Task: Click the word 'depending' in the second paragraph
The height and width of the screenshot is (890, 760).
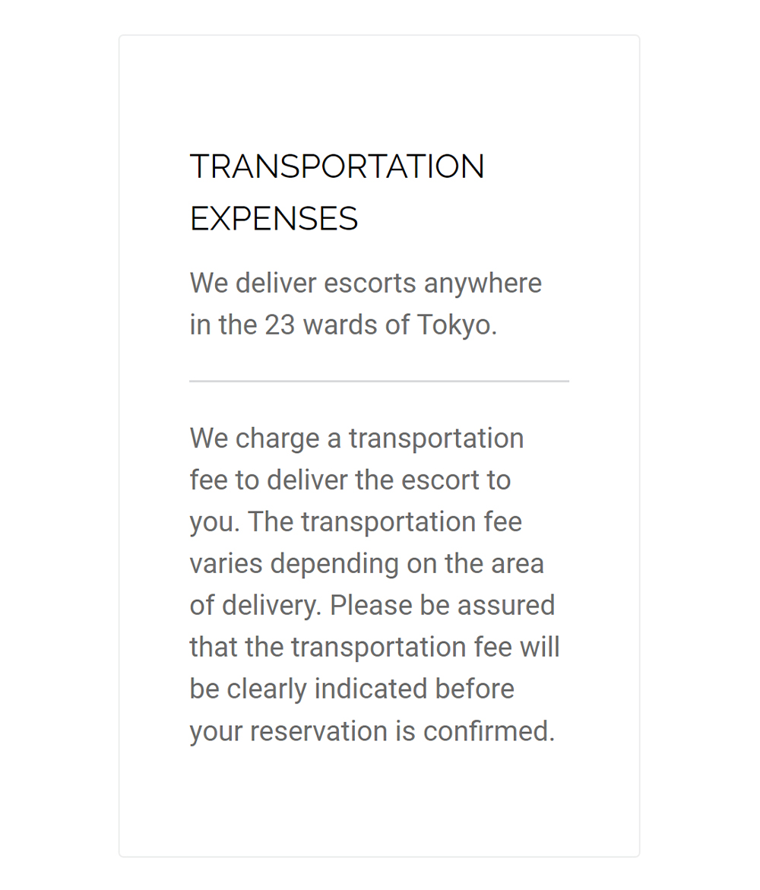Action: pyautogui.click(x=334, y=564)
